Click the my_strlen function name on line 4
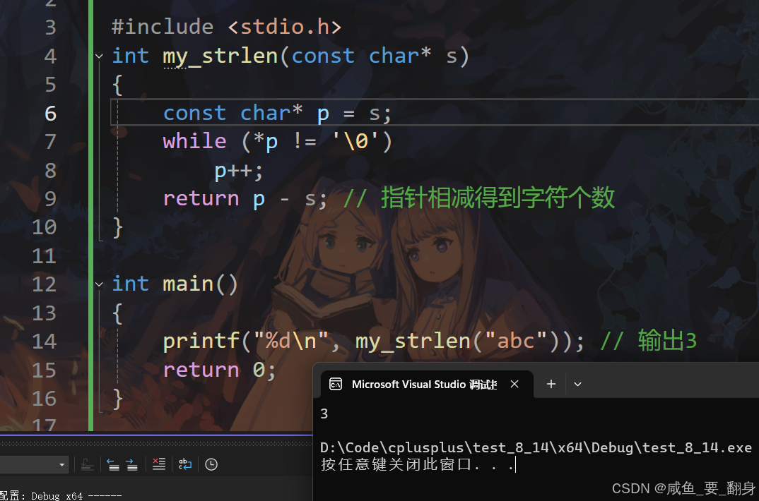 click(x=220, y=56)
